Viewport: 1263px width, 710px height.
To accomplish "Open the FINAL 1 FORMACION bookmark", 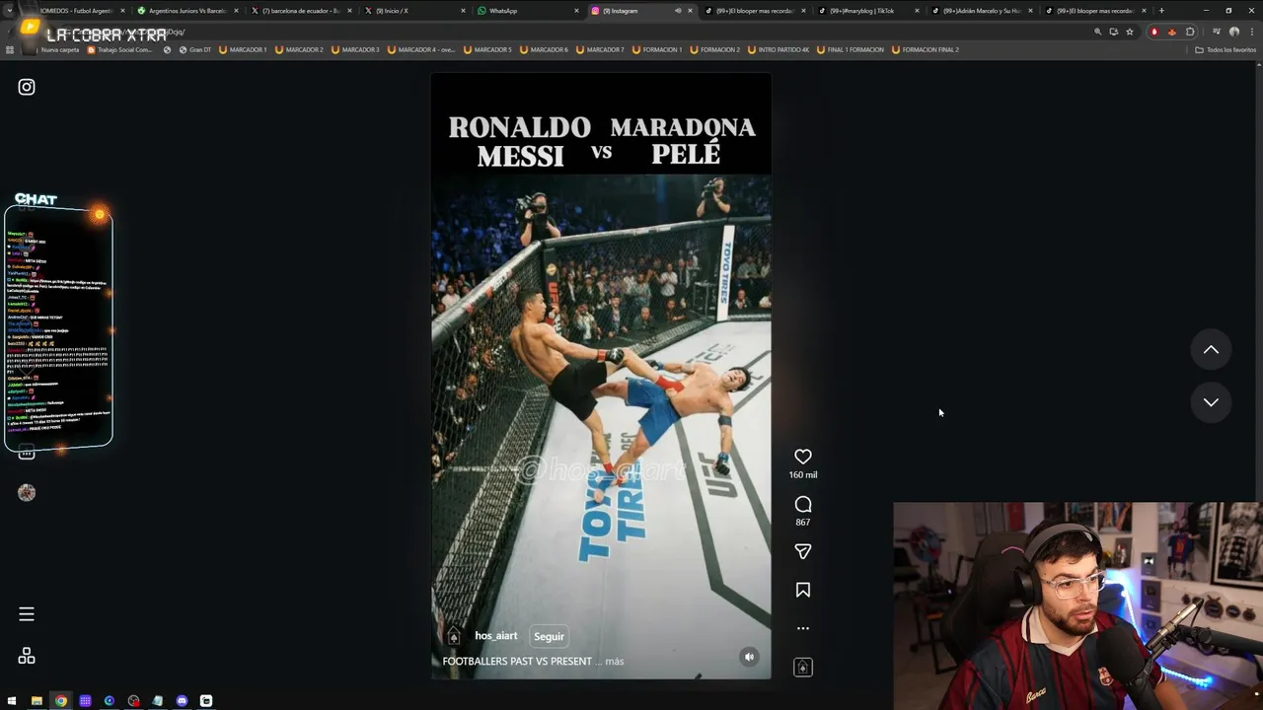I will pyautogui.click(x=851, y=49).
